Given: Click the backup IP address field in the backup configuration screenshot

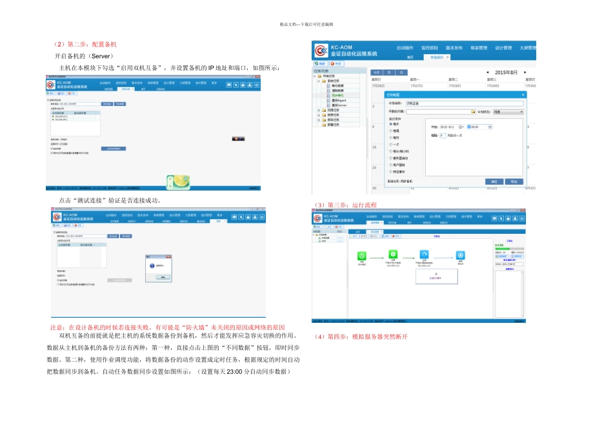Looking at the screenshot, I should [x=80, y=104].
